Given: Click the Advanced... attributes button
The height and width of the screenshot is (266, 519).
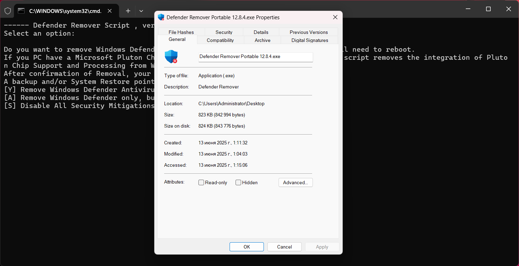Looking at the screenshot, I should pyautogui.click(x=296, y=182).
